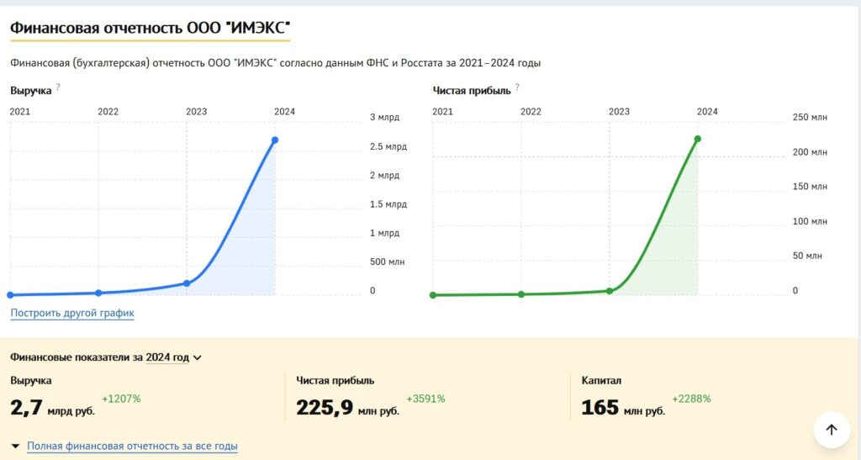Image resolution: width=861 pixels, height=460 pixels.
Task: Click the 50 млн axis label
Action: pyautogui.click(x=807, y=256)
